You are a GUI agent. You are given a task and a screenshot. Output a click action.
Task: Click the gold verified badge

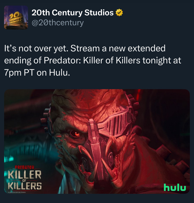[x=119, y=13]
